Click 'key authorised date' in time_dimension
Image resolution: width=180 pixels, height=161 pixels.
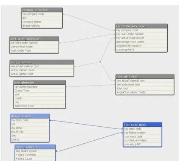point(39,87)
